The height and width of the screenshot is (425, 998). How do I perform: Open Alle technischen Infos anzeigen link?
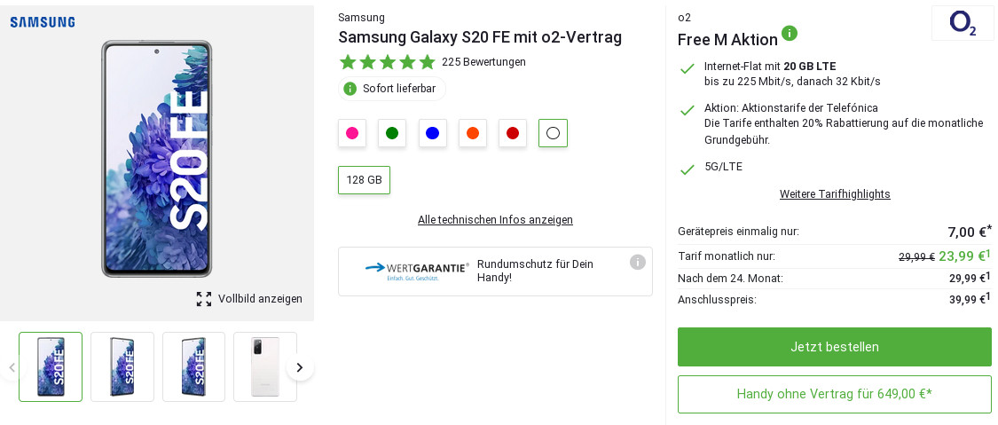tap(495, 220)
